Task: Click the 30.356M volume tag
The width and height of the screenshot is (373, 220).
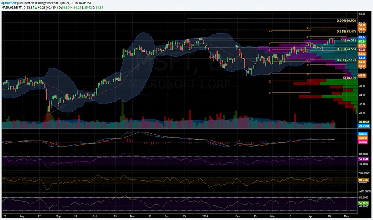Action: pyautogui.click(x=364, y=122)
